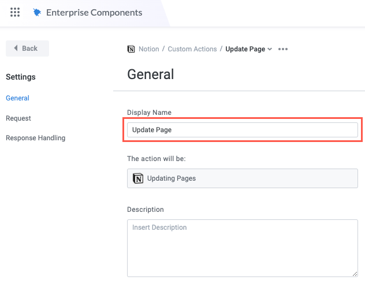Switch to Response Handling settings
Screen dimensions: 365x284
pyautogui.click(x=35, y=138)
